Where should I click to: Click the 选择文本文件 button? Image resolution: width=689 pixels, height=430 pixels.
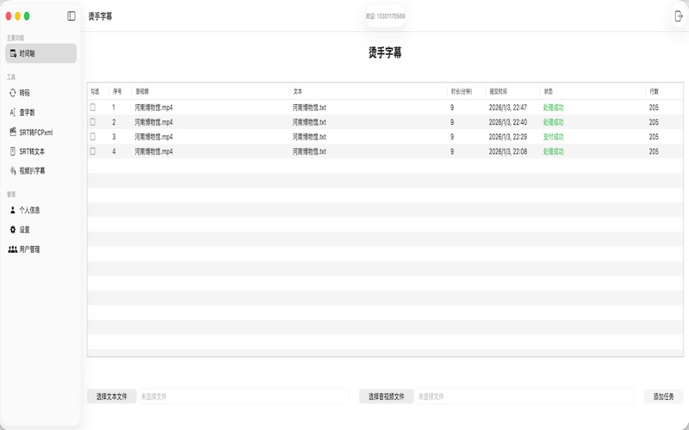coord(112,396)
